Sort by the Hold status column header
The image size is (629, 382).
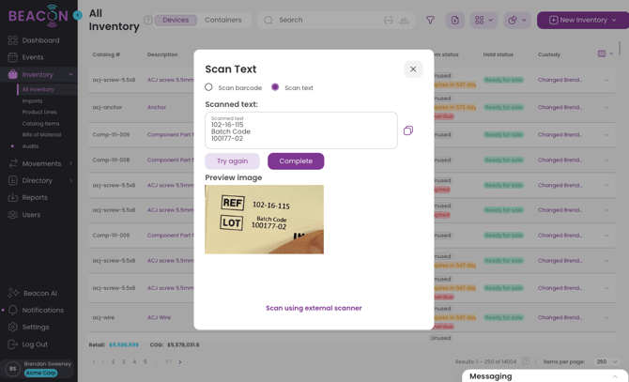pyautogui.click(x=498, y=54)
